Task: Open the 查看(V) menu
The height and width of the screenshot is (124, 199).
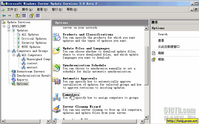Action: pos(42,9)
